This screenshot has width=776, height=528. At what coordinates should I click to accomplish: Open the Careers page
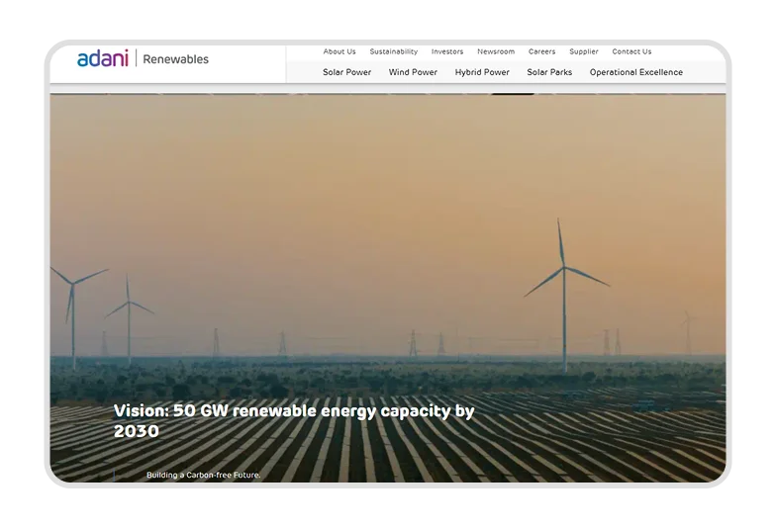tap(541, 51)
